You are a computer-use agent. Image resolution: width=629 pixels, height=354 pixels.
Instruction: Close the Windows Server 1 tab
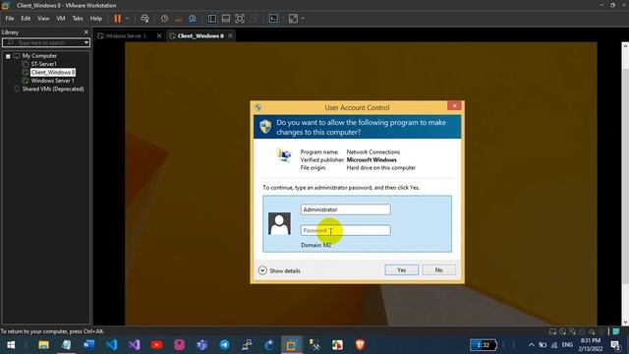[x=159, y=35]
